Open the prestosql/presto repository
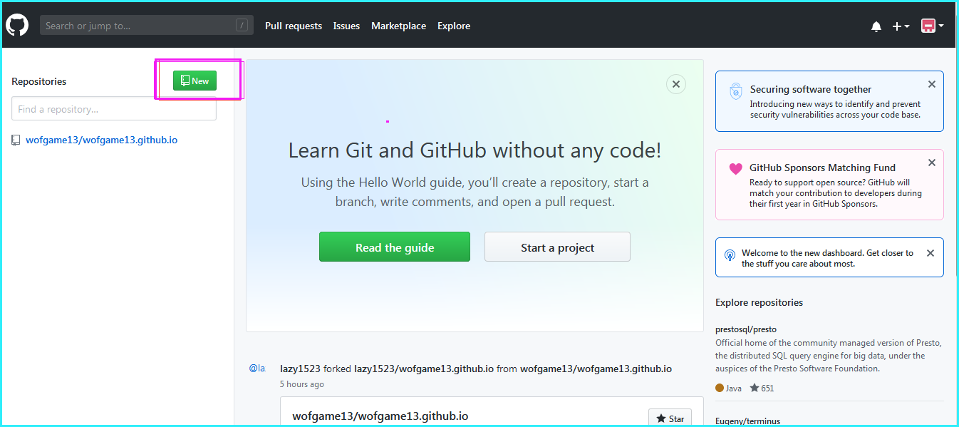 [x=746, y=329]
